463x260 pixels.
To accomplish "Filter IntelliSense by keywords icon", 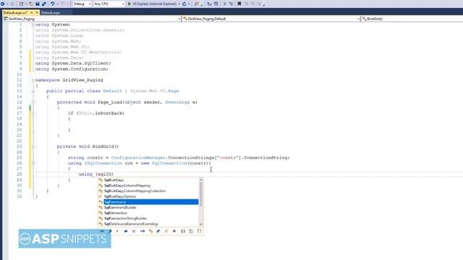I will (191, 231).
